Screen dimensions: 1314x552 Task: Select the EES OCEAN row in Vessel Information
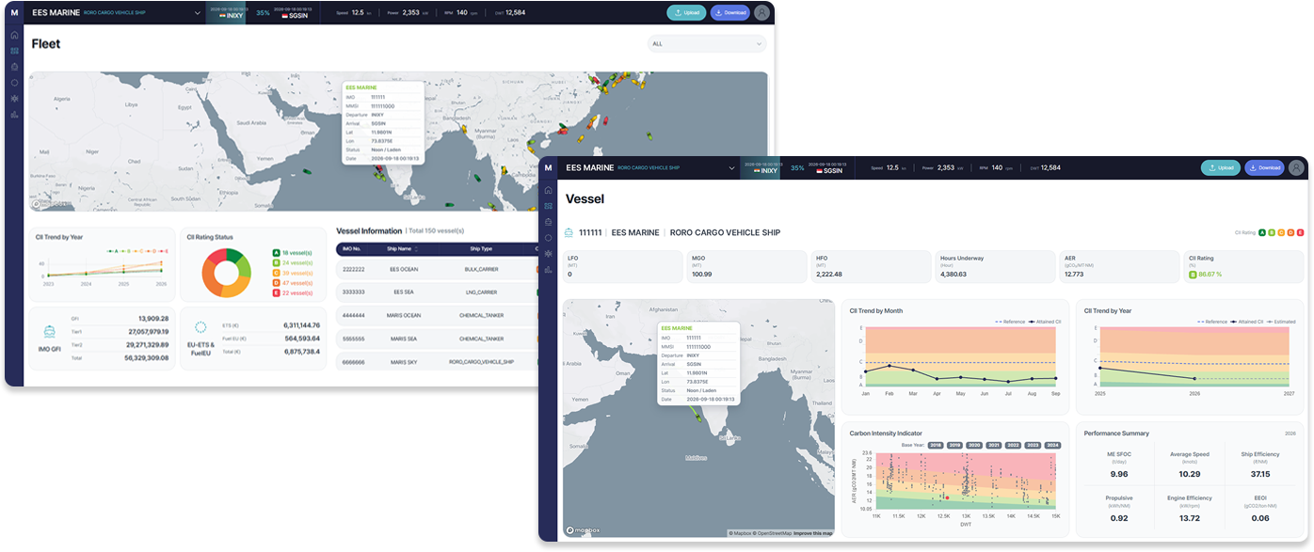tap(438, 269)
